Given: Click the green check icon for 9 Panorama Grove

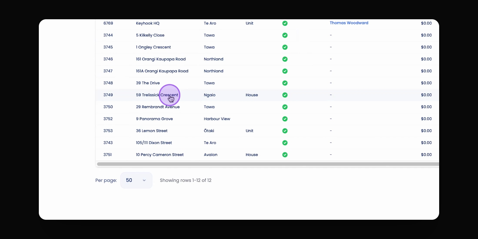Looking at the screenshot, I should tap(285, 119).
